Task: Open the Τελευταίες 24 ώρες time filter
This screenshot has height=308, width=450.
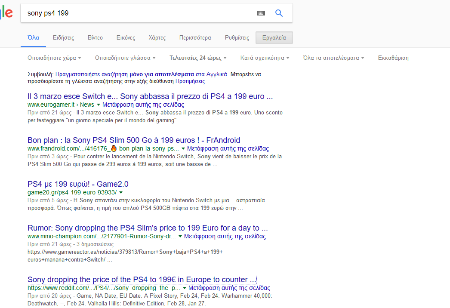Action: (198, 58)
